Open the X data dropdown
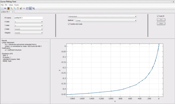 (x=29, y=22)
